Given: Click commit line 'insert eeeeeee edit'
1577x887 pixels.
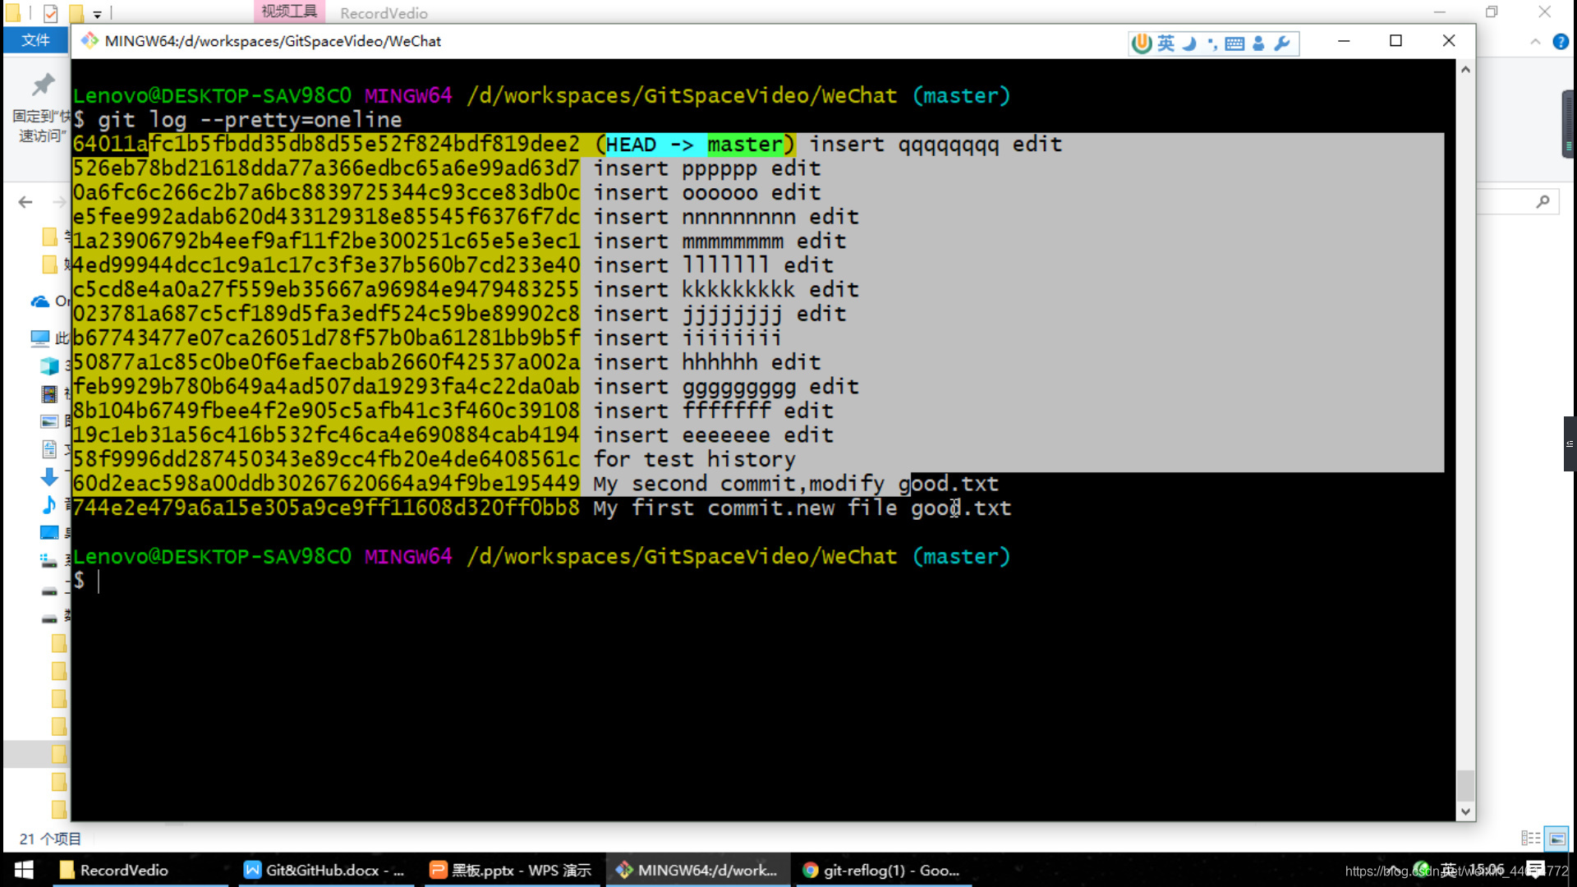Looking at the screenshot, I should 714,435.
